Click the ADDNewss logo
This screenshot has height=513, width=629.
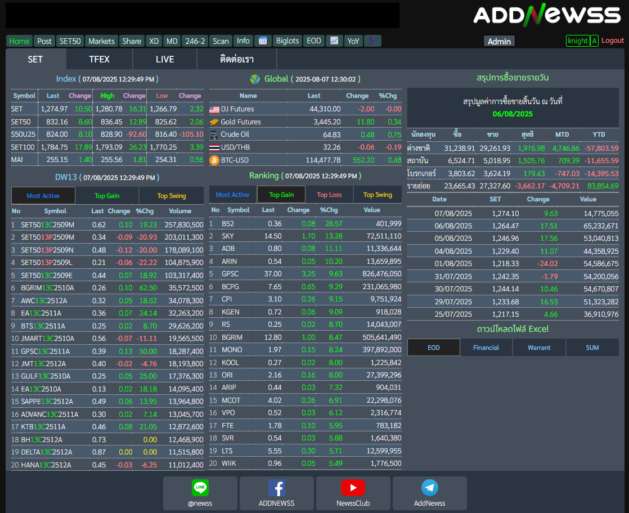[x=547, y=15]
